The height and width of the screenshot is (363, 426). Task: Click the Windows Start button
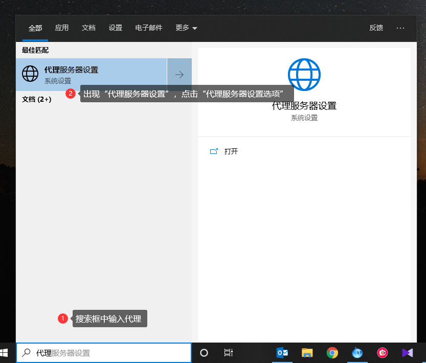click(x=4, y=353)
